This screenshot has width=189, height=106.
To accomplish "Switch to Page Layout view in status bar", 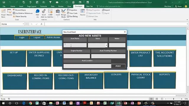I will coord(157,99).
